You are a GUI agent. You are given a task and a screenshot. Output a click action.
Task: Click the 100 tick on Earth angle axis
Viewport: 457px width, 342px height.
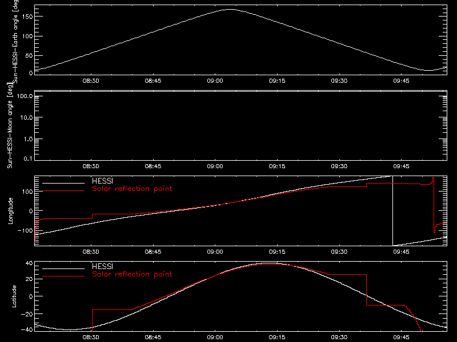[27, 36]
